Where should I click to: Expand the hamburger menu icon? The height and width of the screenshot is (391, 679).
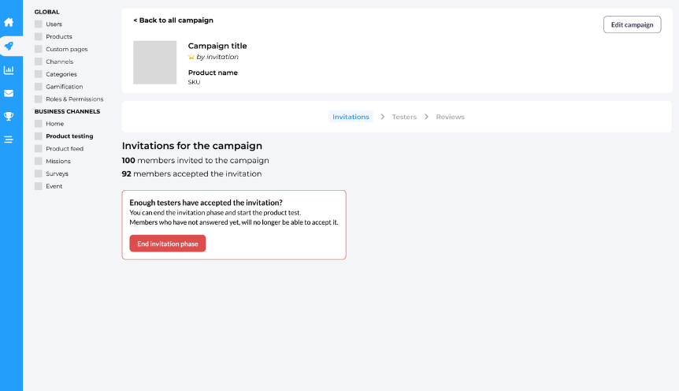(9, 140)
